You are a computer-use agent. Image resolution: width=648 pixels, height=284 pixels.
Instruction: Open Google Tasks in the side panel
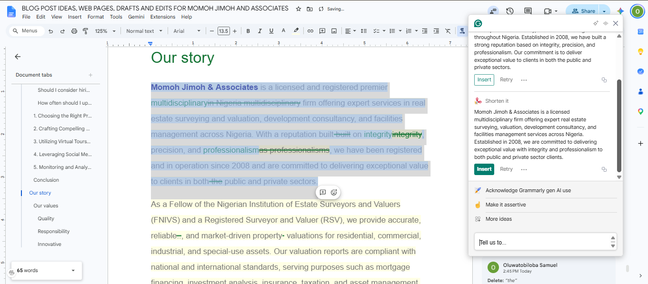tap(640, 71)
